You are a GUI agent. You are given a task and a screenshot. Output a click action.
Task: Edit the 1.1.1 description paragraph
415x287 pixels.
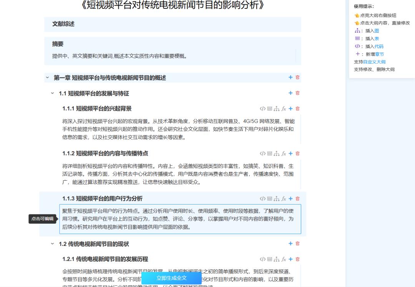[178, 129]
